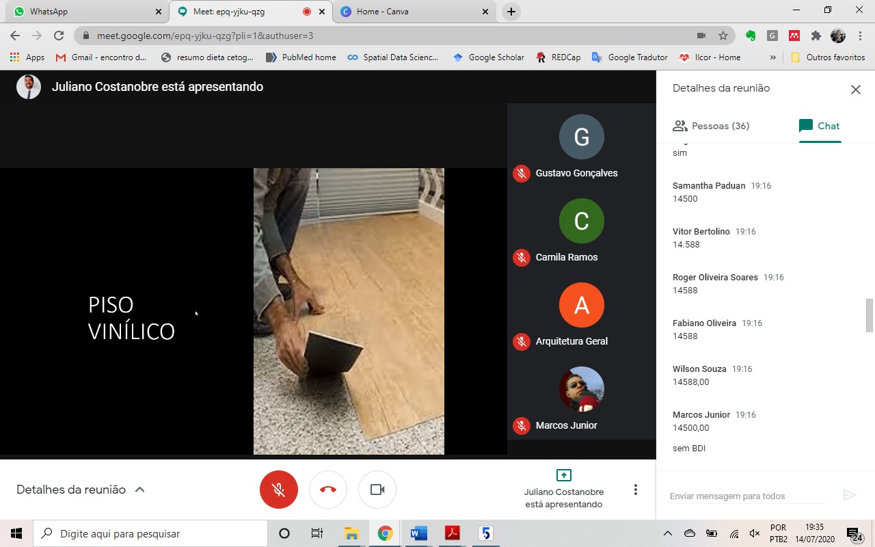This screenshot has height=547, width=875.
Task: Open File Explorer from the taskbar
Action: click(351, 533)
